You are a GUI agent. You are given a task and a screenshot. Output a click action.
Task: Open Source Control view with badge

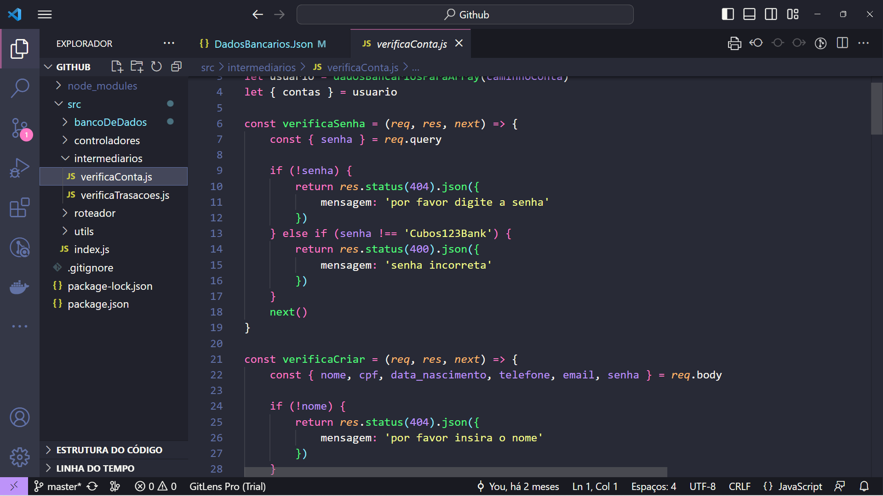tap(20, 128)
